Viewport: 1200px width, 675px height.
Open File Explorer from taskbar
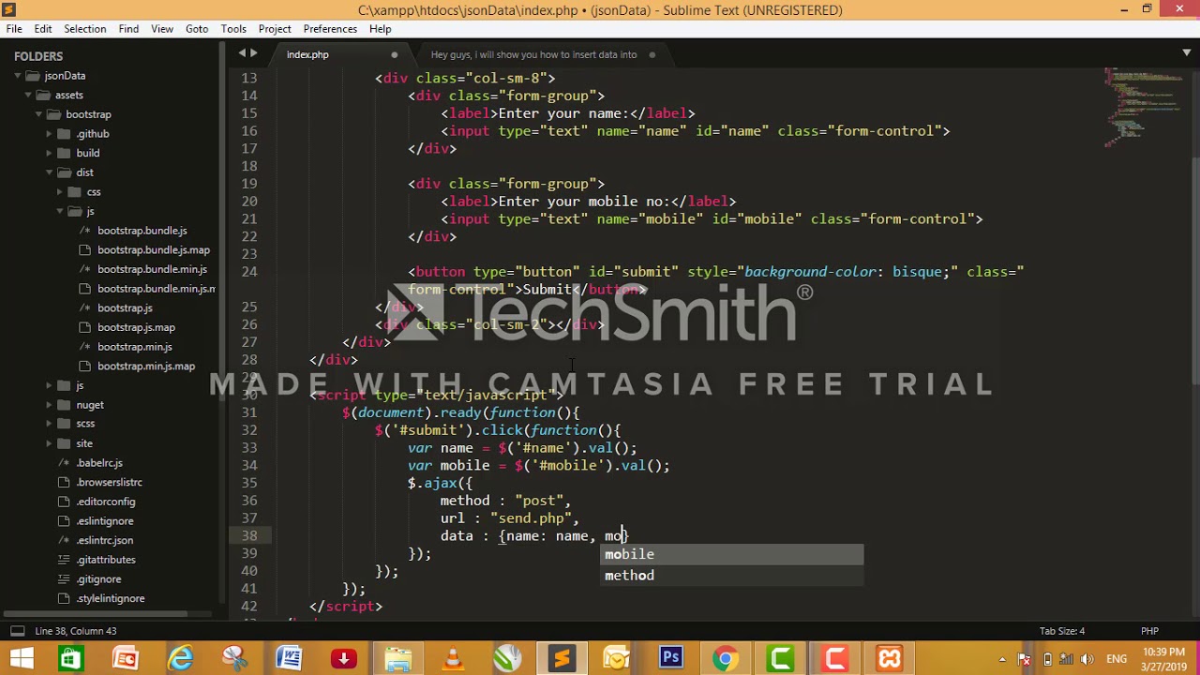point(397,658)
